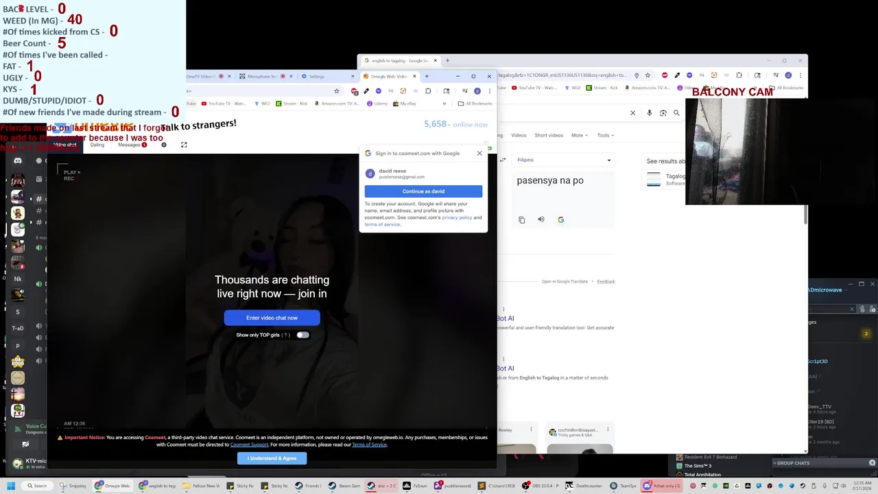Open the Snipping tool taskbar item
Image resolution: width=878 pixels, height=494 pixels.
pyautogui.click(x=73, y=486)
